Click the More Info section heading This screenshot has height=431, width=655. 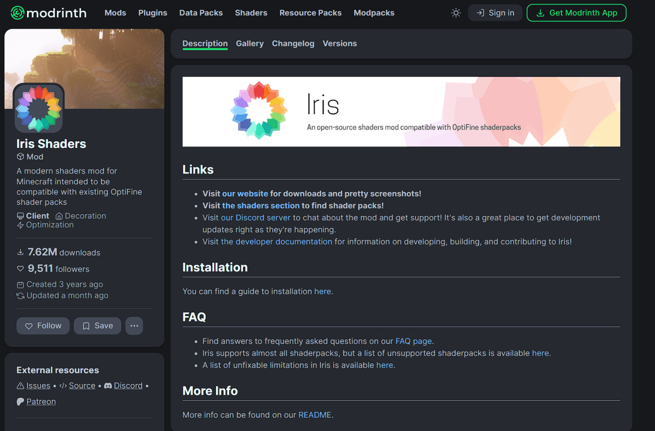point(210,391)
